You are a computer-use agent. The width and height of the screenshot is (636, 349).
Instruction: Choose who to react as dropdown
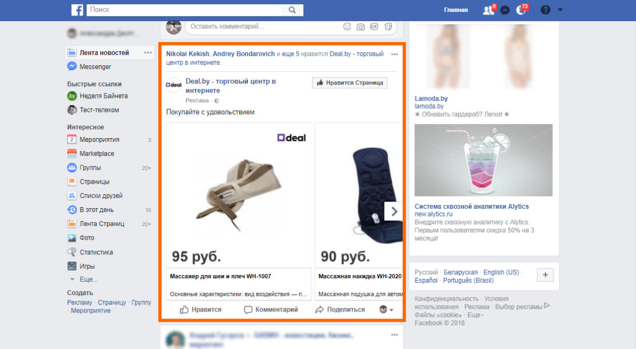pos(386,310)
